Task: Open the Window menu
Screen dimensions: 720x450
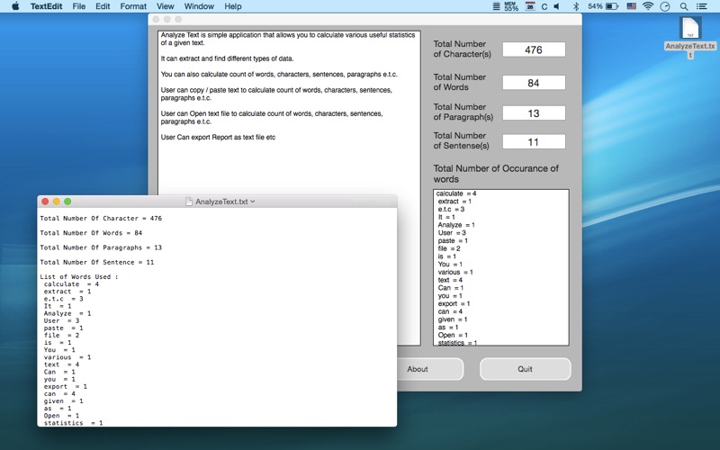Action: pos(199,6)
